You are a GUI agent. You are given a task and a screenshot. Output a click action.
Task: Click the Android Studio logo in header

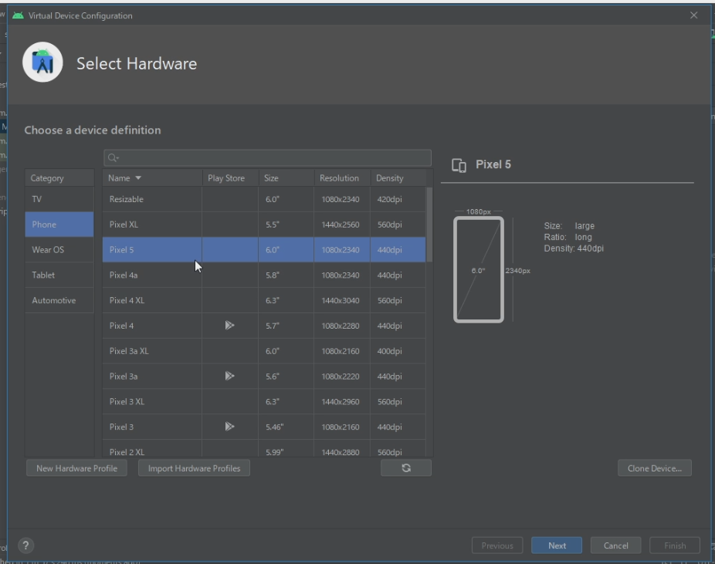coord(42,62)
